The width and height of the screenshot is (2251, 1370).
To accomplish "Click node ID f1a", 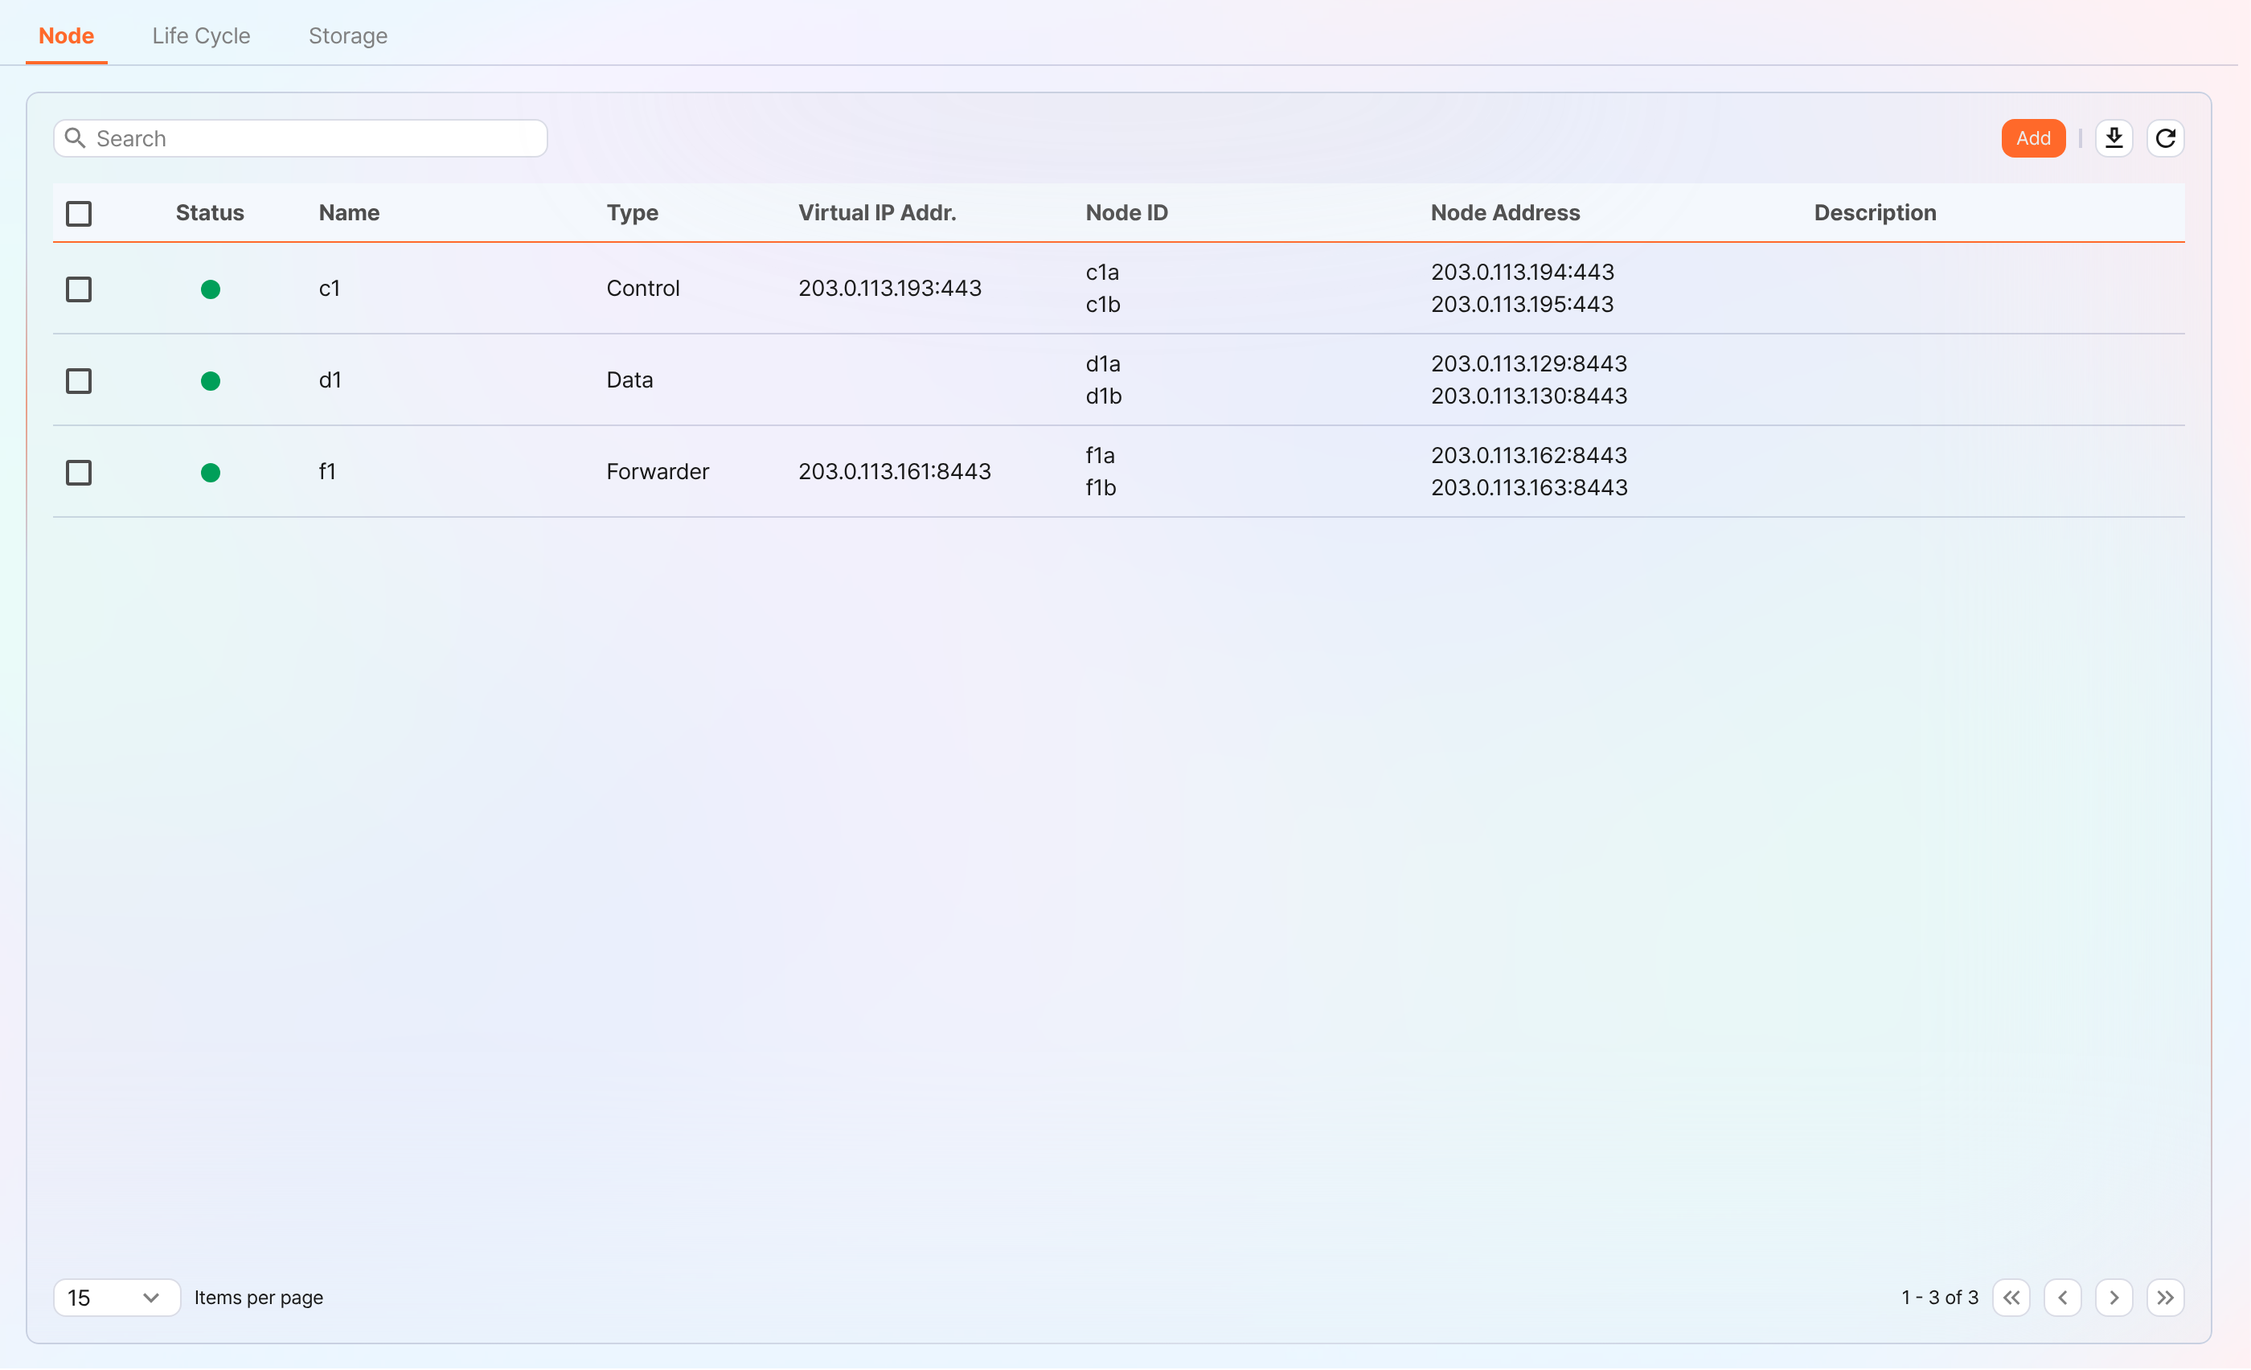I will pyautogui.click(x=1100, y=455).
